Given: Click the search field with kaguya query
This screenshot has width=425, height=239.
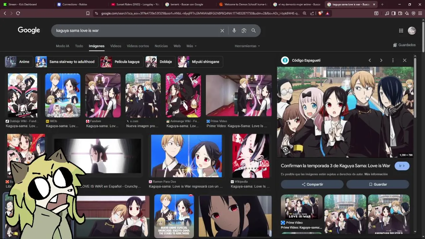Looking at the screenshot, I should [136, 31].
